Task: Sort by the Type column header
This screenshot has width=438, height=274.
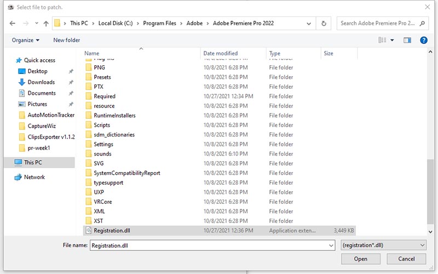Action: (275, 53)
